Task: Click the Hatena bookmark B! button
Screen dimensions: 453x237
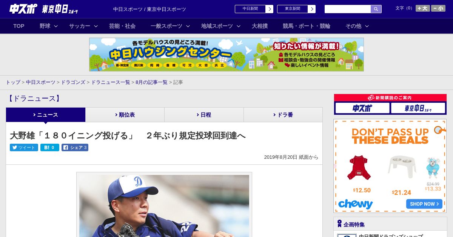Action: click(x=50, y=147)
